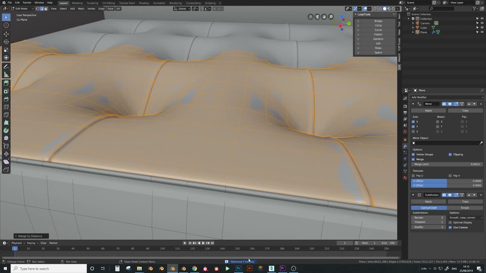Launch Photoshop from the taskbar

click(238, 268)
